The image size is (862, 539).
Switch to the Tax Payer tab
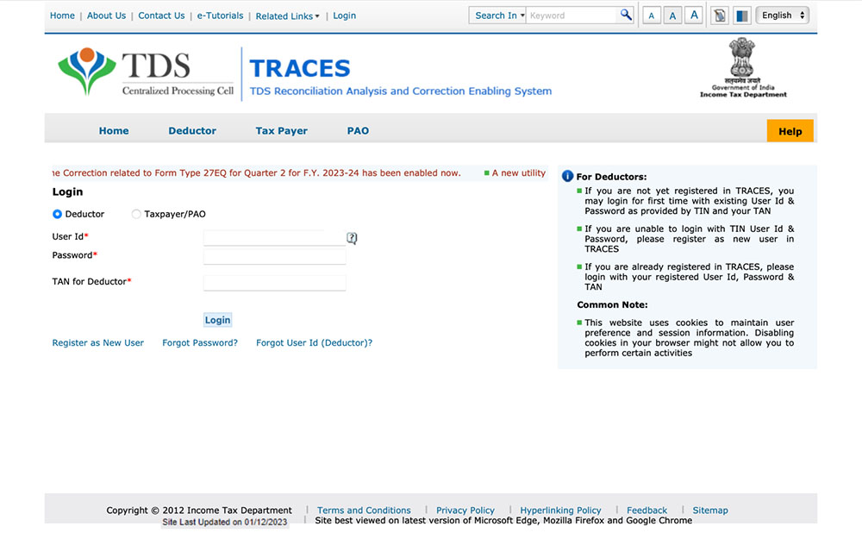pyautogui.click(x=281, y=130)
